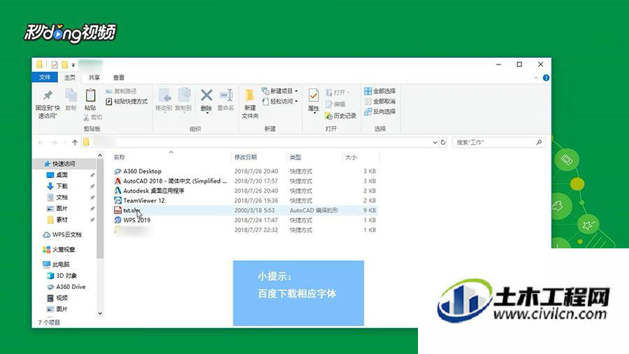Click the Rename (重命名) icon

coord(226,96)
